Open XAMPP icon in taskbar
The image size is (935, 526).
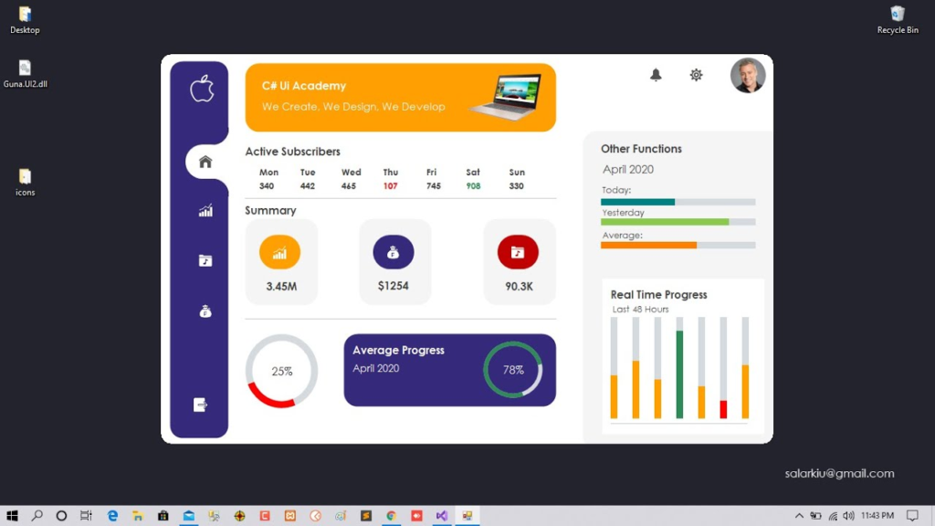289,516
